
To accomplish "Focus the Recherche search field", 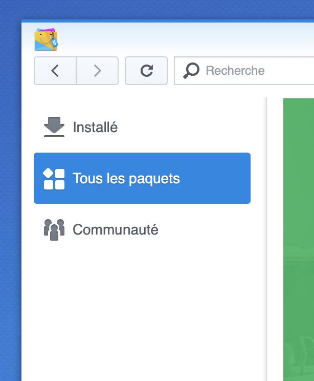I will [244, 71].
